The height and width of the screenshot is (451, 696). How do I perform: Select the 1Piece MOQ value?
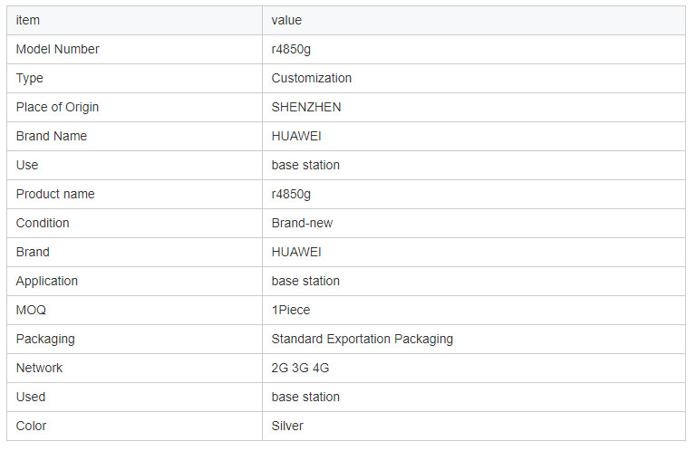pyautogui.click(x=290, y=310)
